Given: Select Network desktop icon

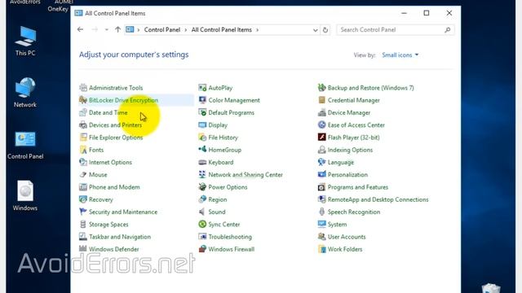Looking at the screenshot, I should click(25, 92).
